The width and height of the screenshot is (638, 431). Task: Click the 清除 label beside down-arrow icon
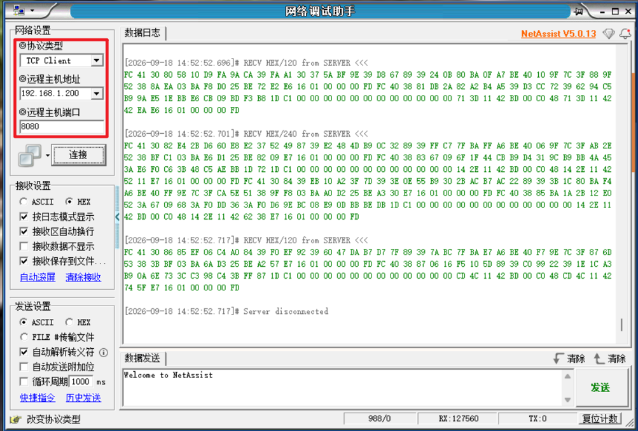pos(576,359)
